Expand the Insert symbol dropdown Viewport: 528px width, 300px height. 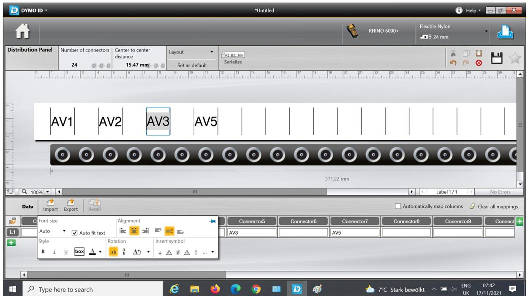pyautogui.click(x=212, y=252)
